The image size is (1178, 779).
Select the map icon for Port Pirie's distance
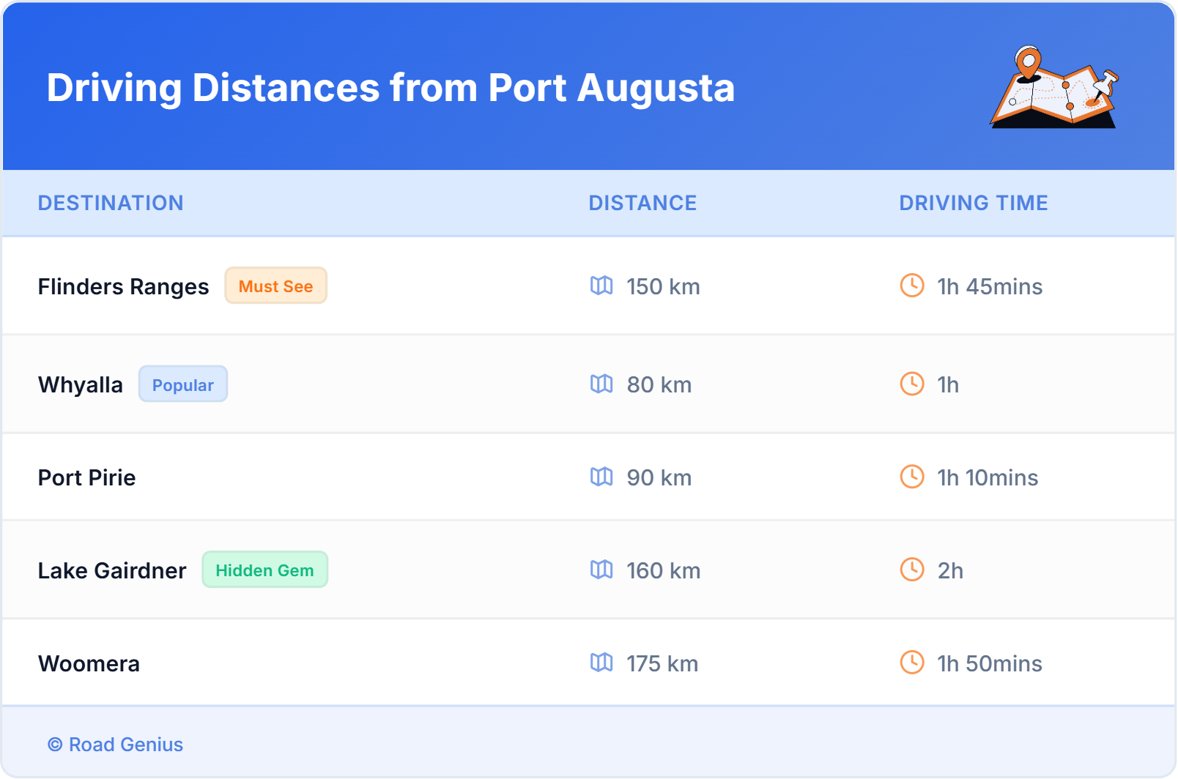[601, 477]
